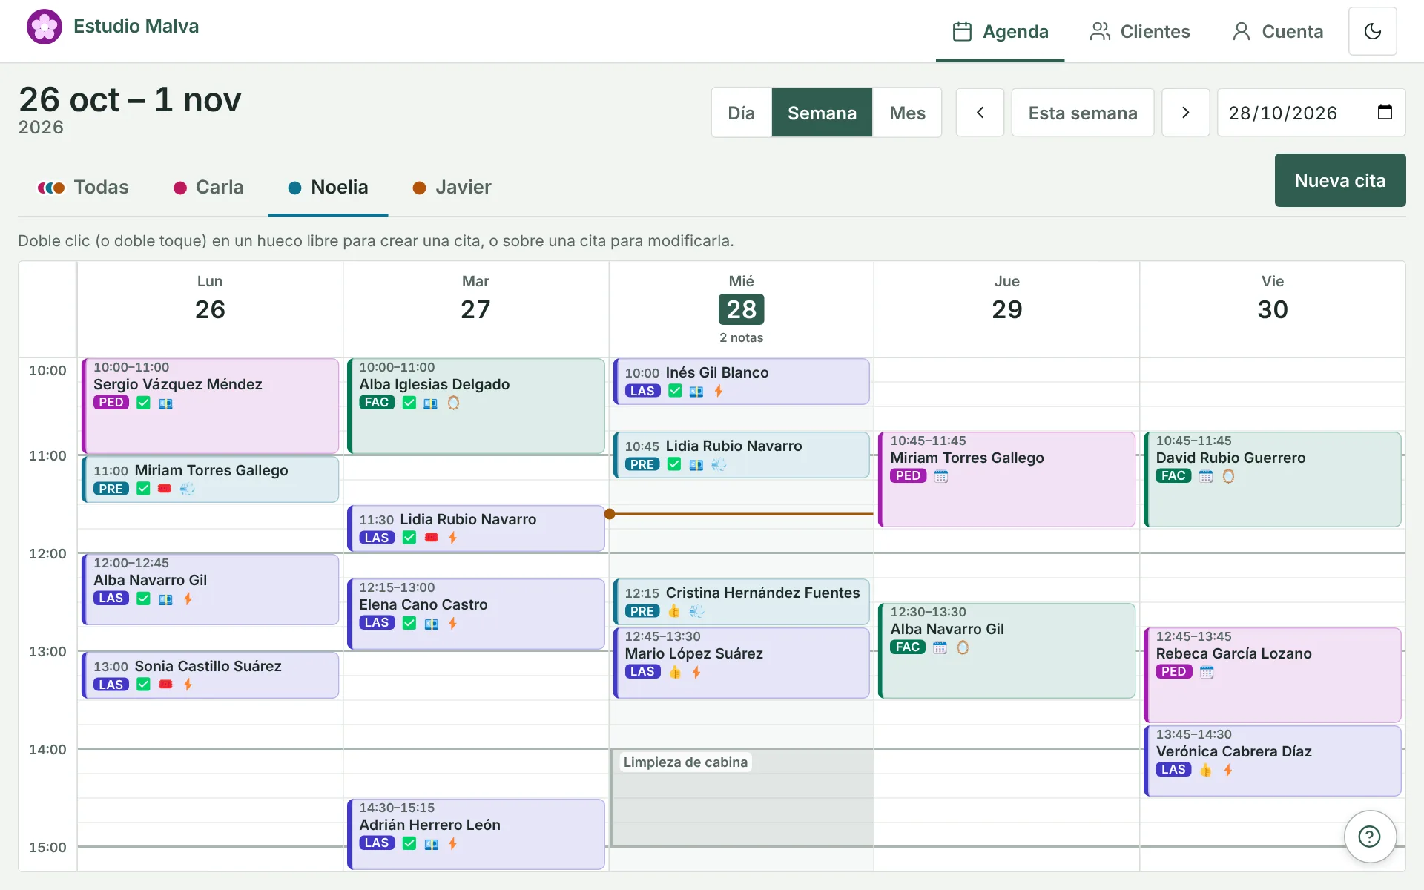Click the ring icon on Alba Iglesias Delgado appointment
This screenshot has height=890, width=1424.
pyautogui.click(x=453, y=403)
